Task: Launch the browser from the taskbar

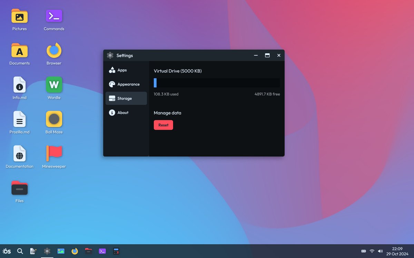Action: click(x=75, y=251)
